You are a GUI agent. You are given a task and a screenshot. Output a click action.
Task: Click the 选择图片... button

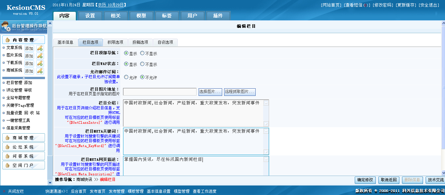[210, 92]
